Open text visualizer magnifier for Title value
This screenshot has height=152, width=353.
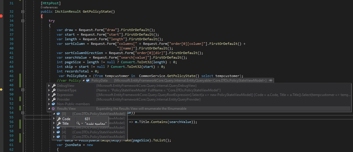click(x=78, y=124)
